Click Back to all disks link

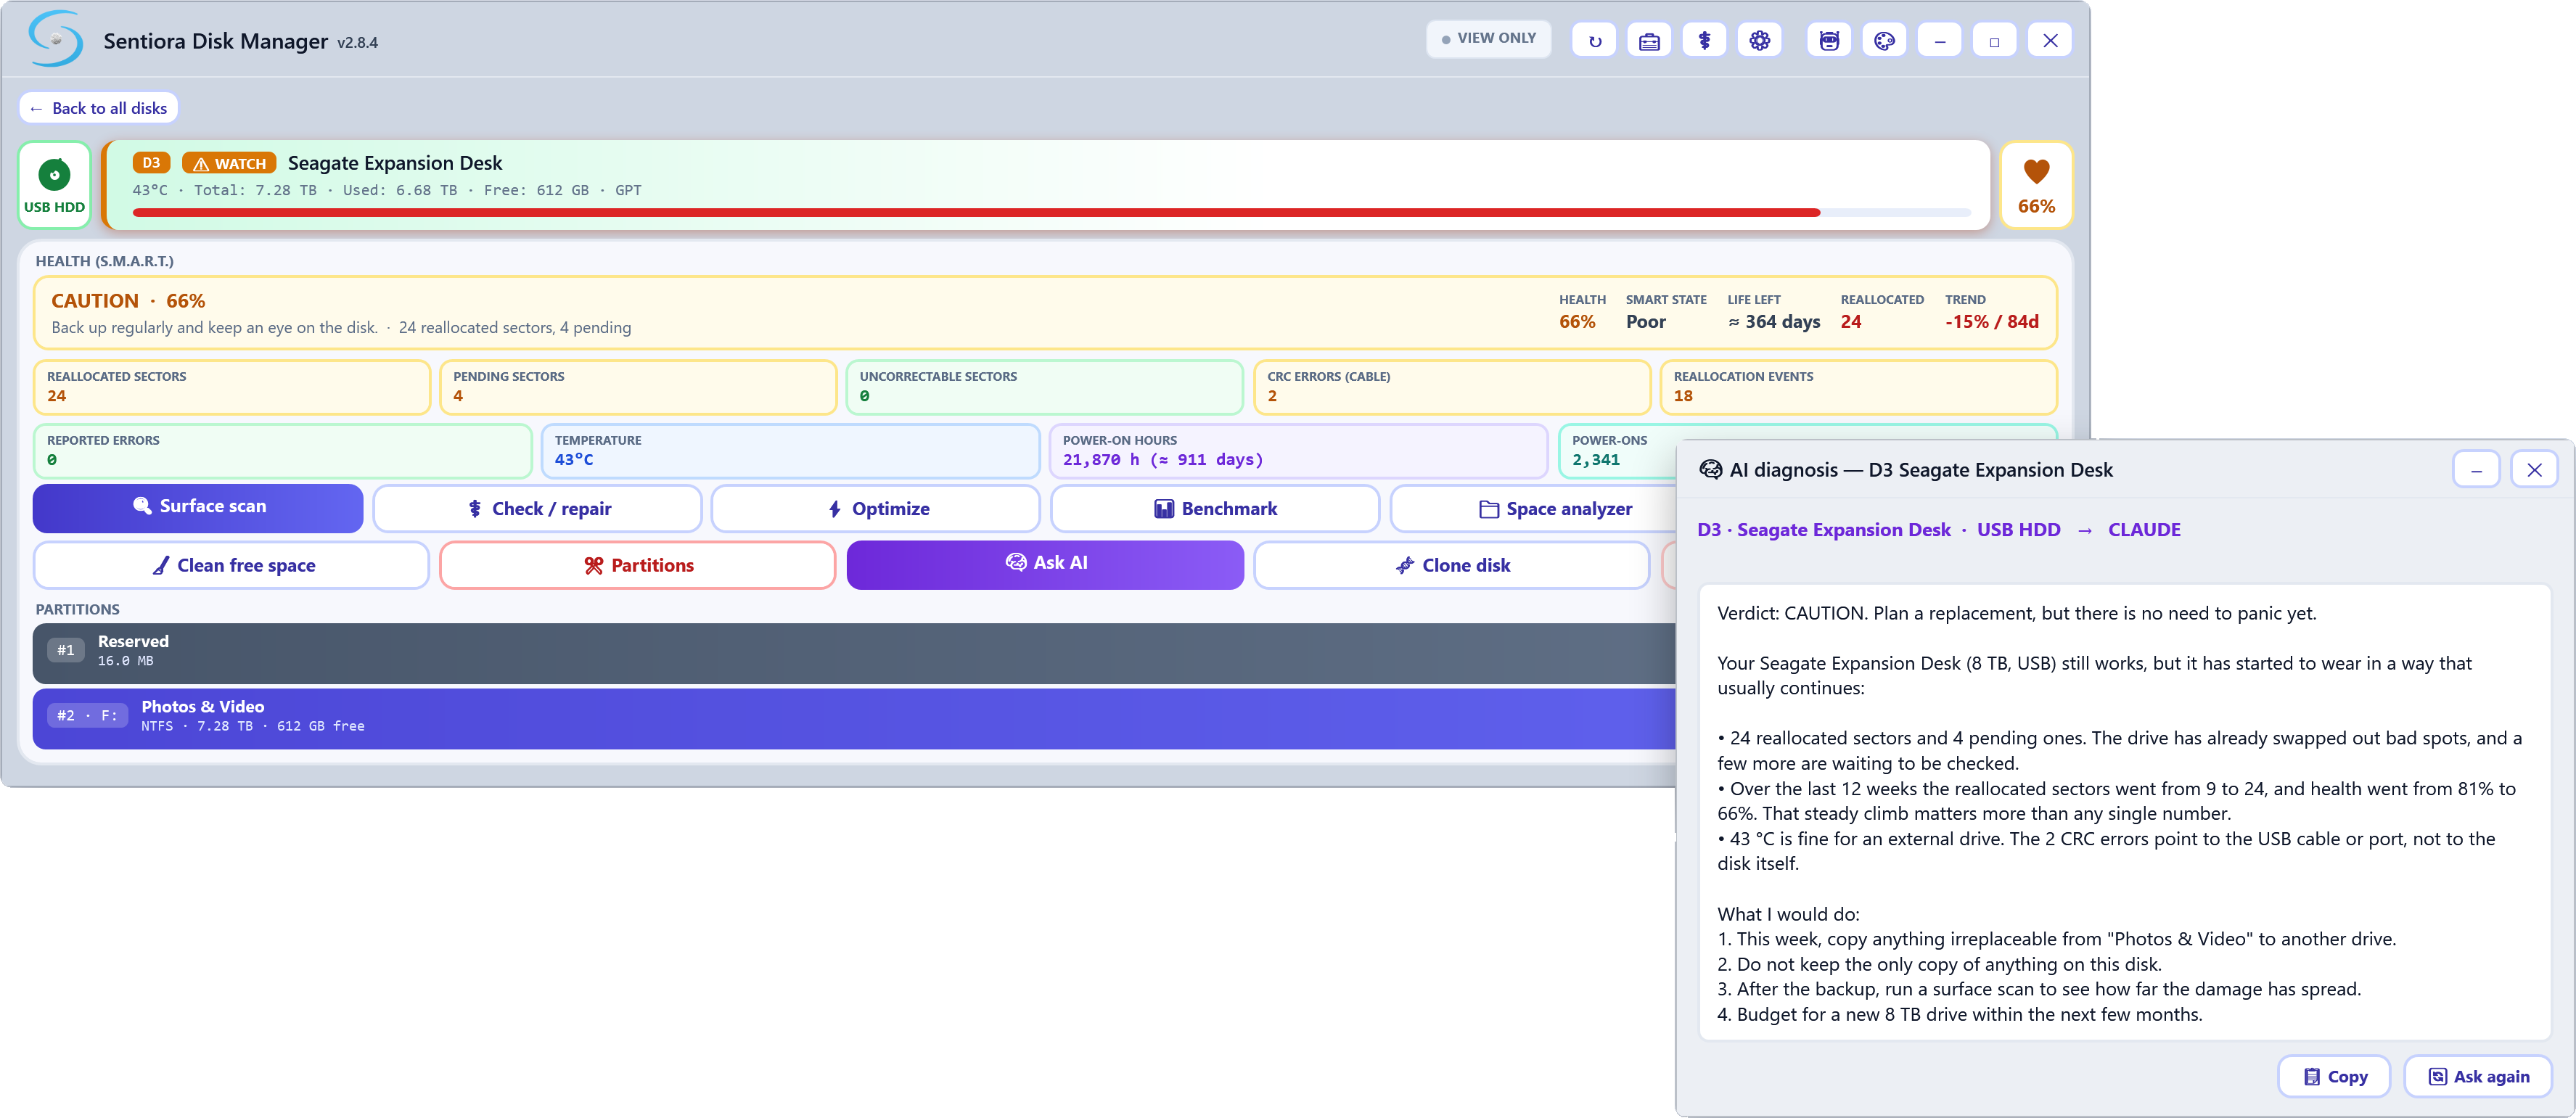(98, 108)
